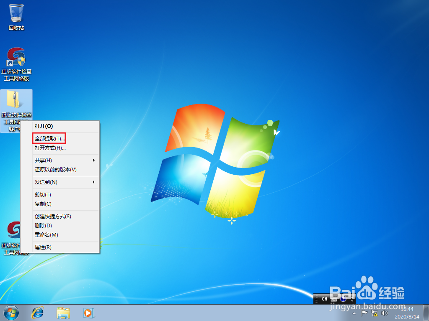429x321 pixels.
Task: Click the language bar keyboard icon
Action: (x=334, y=299)
